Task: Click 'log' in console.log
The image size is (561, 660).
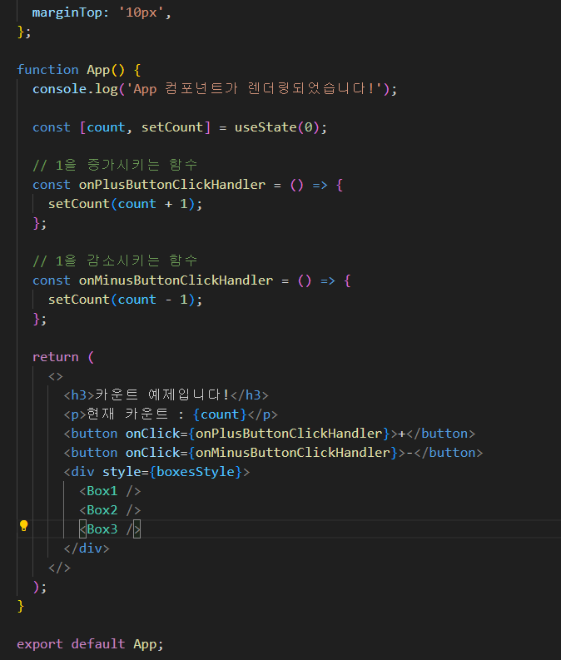Action: pos(106,89)
